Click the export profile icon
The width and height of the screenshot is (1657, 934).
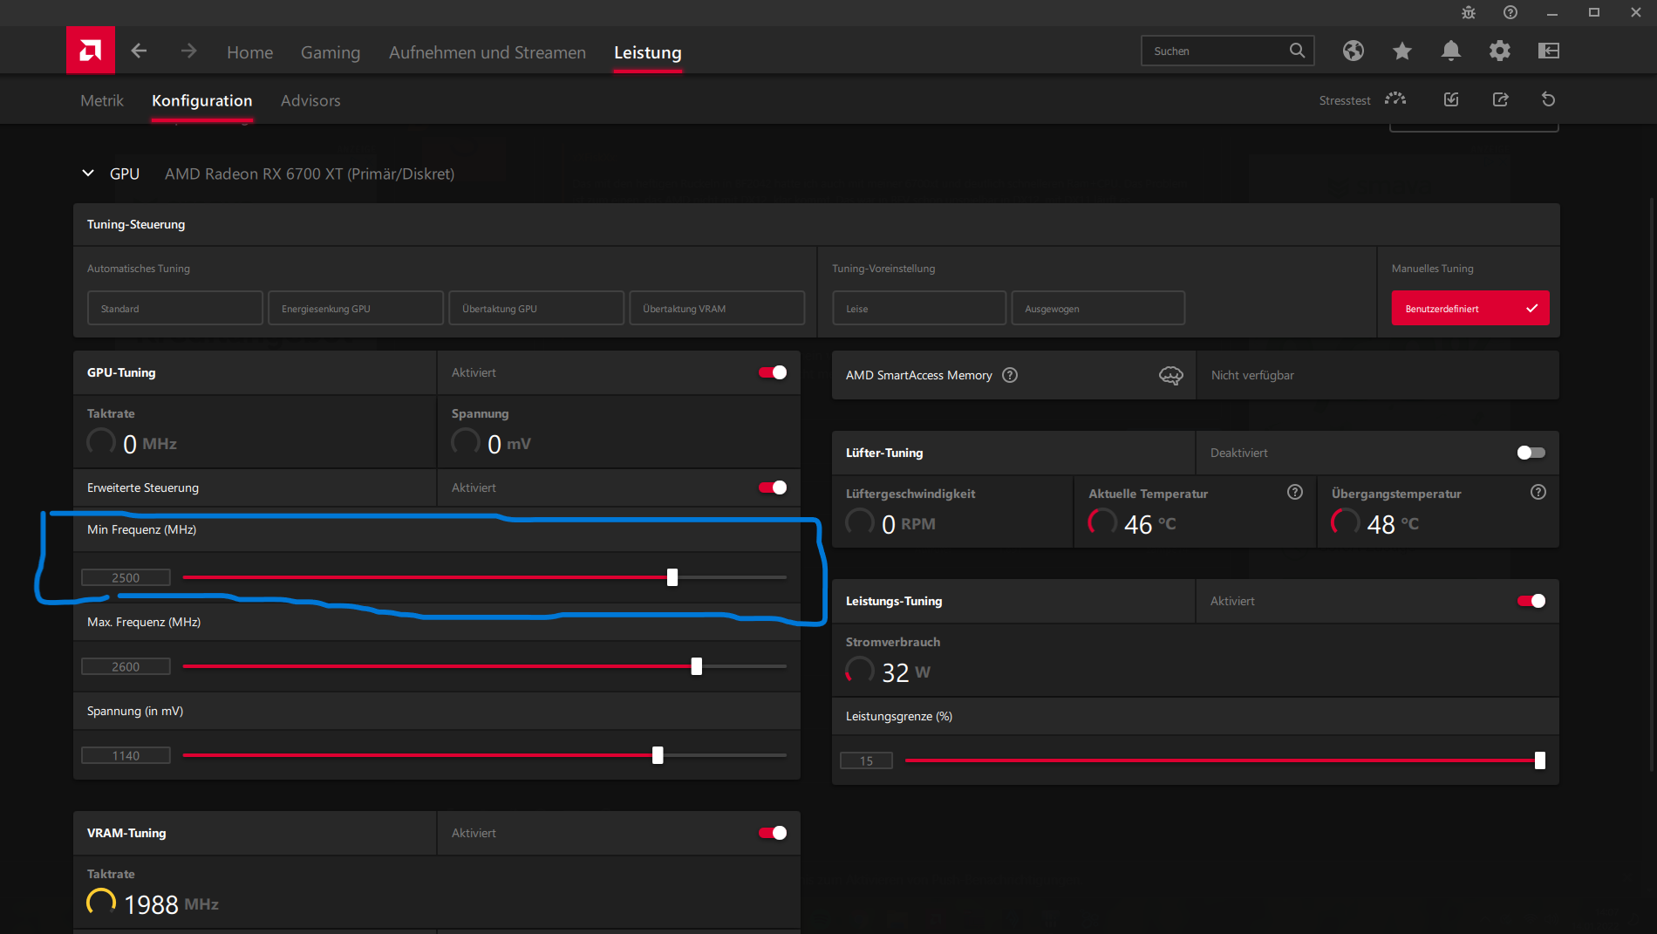coord(1500,99)
